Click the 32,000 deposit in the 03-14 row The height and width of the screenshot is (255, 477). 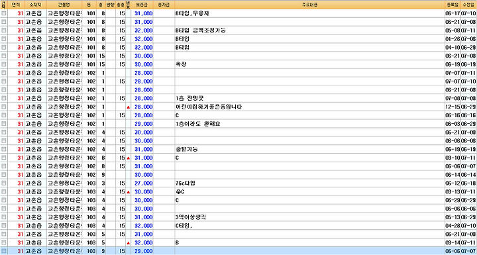144,243
